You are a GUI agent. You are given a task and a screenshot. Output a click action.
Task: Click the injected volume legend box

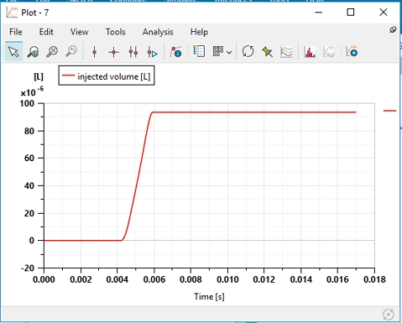(107, 76)
